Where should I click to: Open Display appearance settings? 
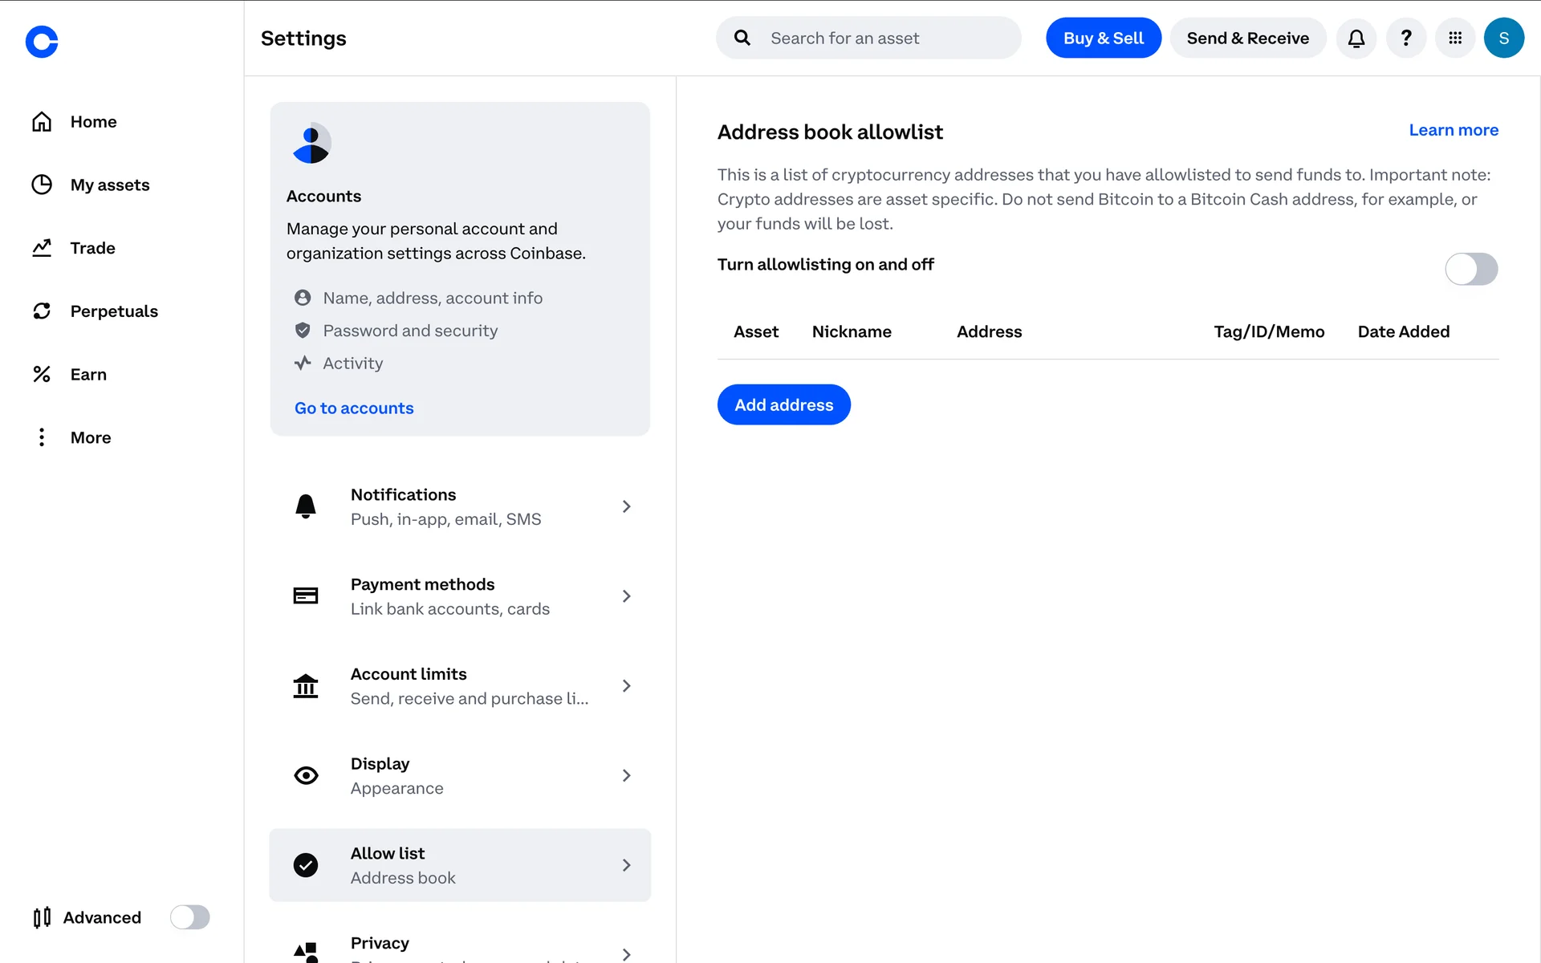point(459,776)
